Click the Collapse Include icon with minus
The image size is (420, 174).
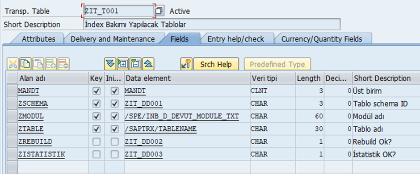(x=135, y=64)
